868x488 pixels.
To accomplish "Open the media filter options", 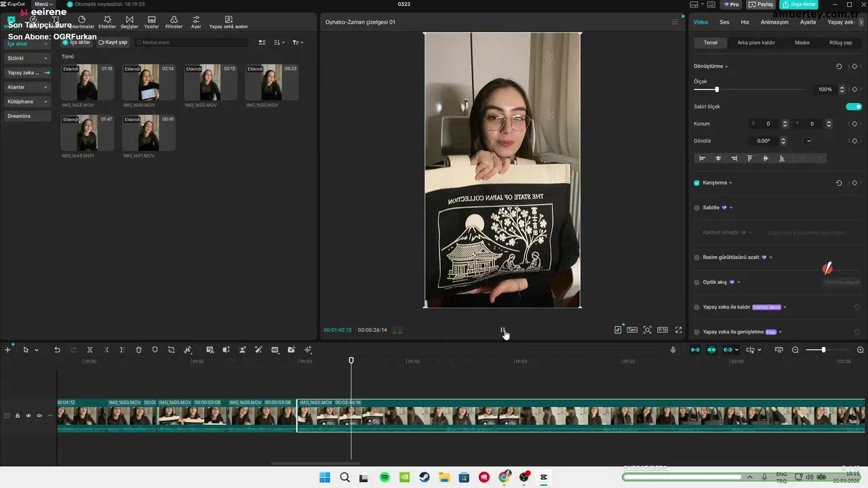I will (298, 42).
